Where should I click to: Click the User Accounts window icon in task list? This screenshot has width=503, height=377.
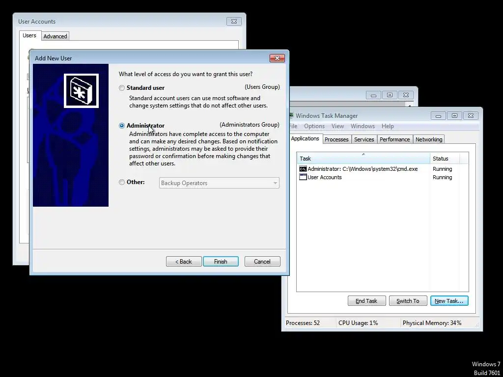pos(303,177)
